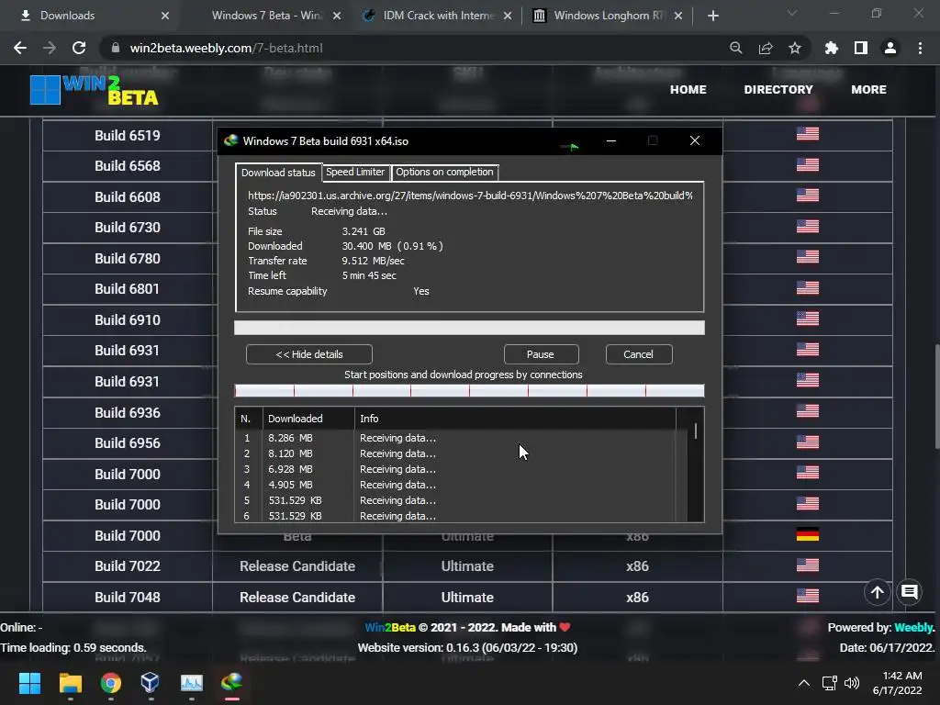This screenshot has height=705, width=940.
Task: Click the download URL text in IDM
Action: [x=470, y=196]
